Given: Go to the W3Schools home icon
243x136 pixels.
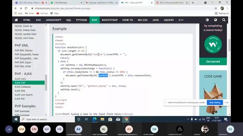Looking at the screenshot, I should click(16, 20).
